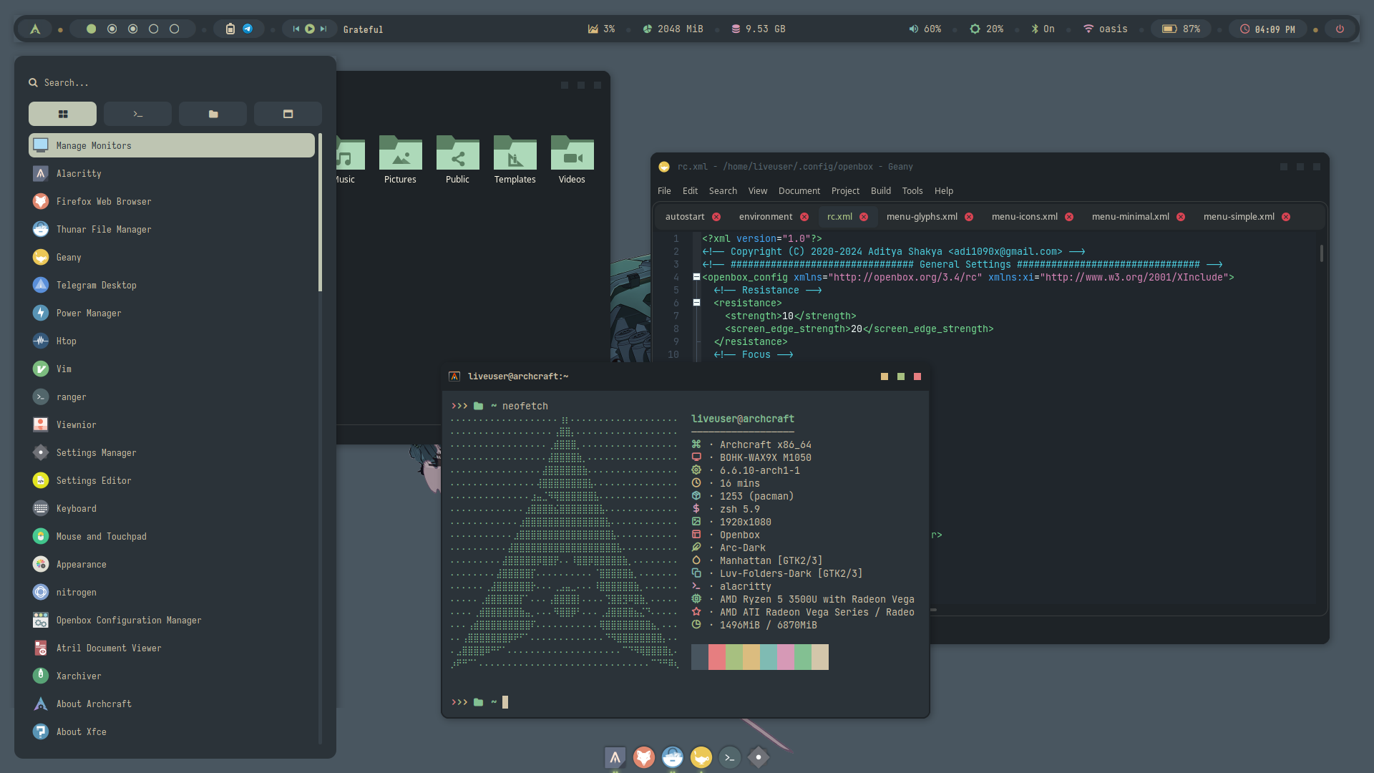The image size is (1374, 773).
Task: Select the file browser mode button
Action: [213, 114]
